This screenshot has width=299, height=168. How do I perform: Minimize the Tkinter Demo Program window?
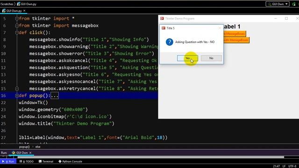(276, 18)
